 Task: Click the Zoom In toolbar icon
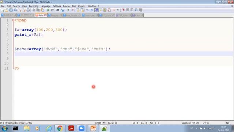tap(68, 10)
